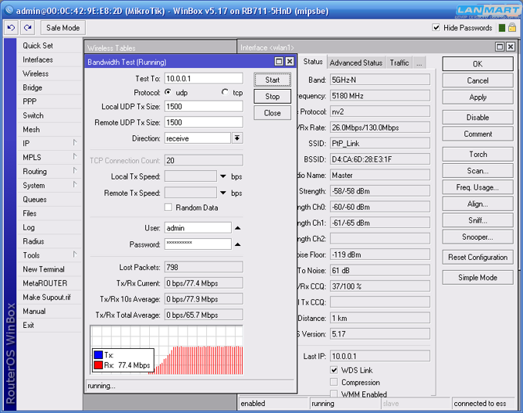Open the Scan... tool
The width and height of the screenshot is (523, 413).
pos(478,171)
